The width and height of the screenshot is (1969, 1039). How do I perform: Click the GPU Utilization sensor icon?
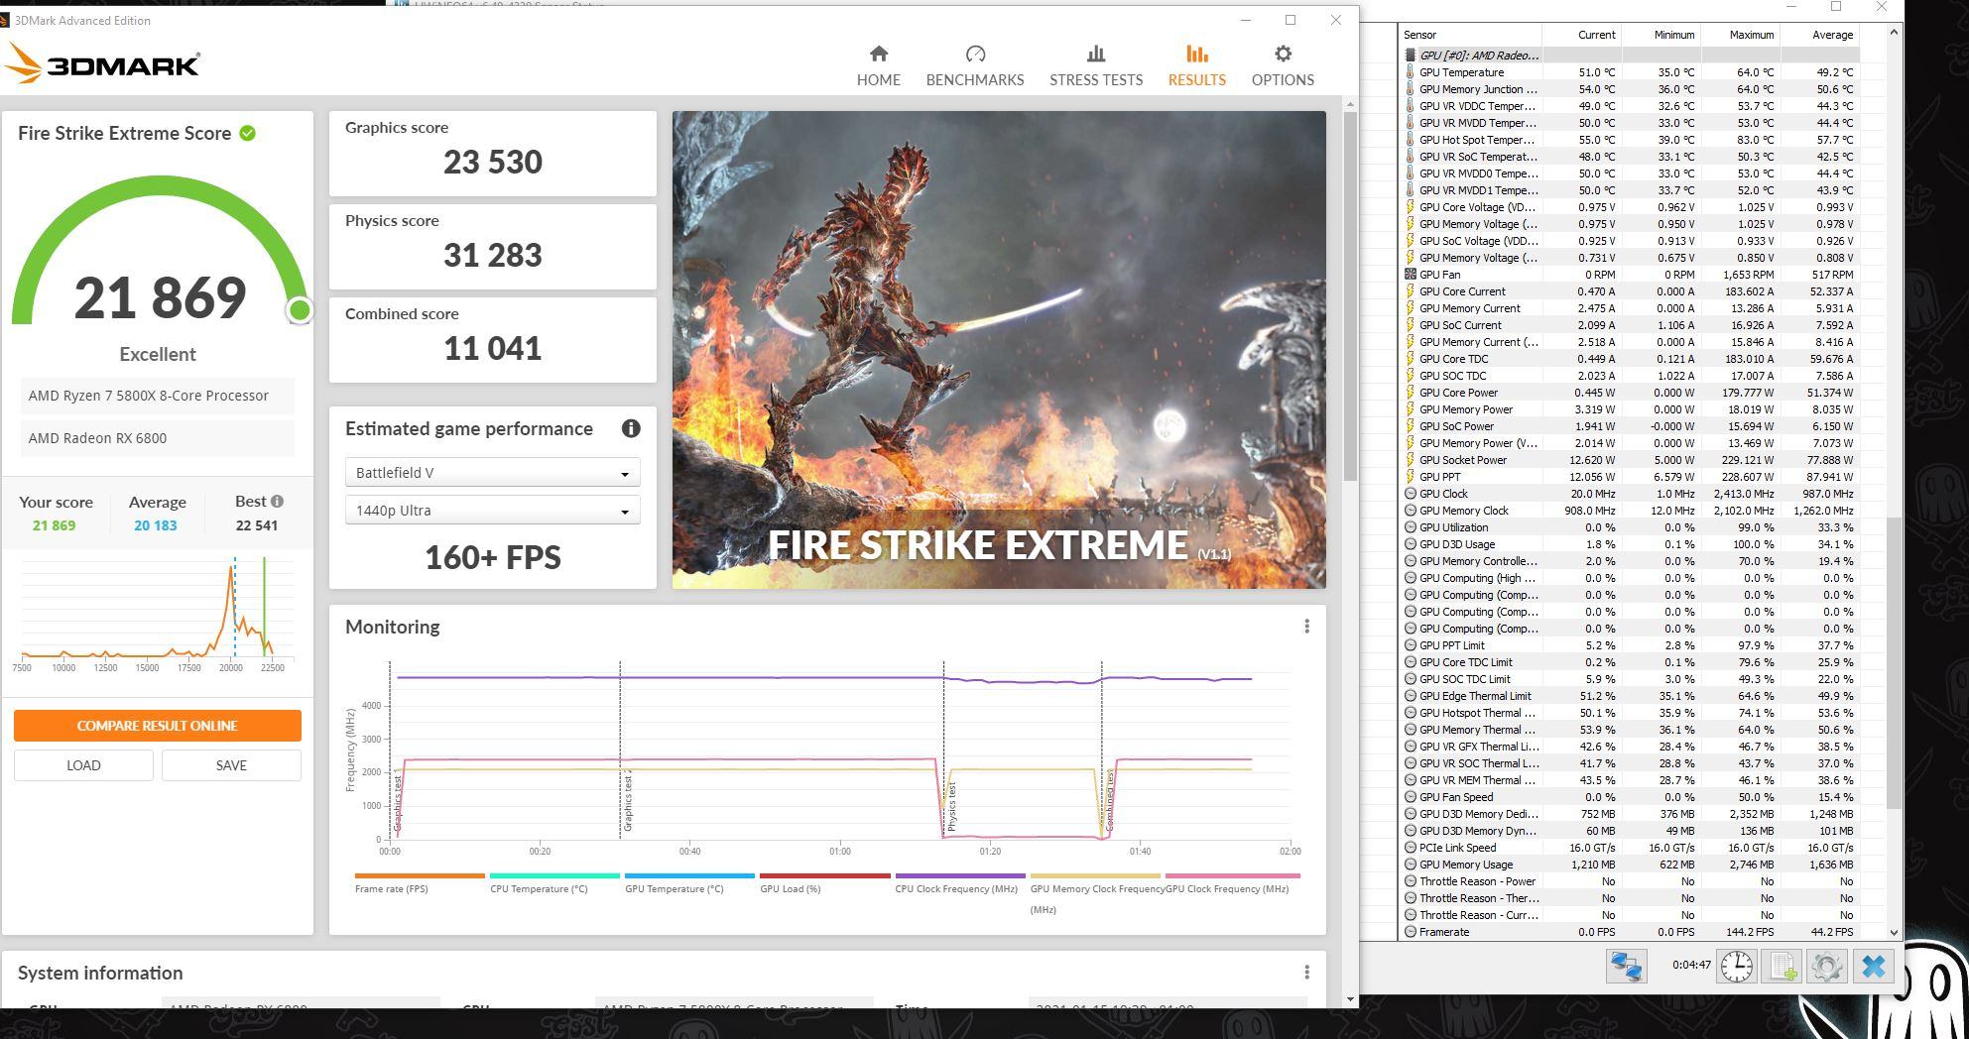(x=1410, y=527)
